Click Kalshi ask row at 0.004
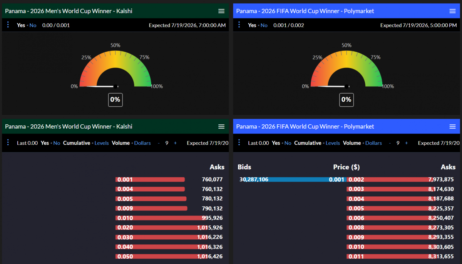The image size is (462, 264). [x=169, y=189]
